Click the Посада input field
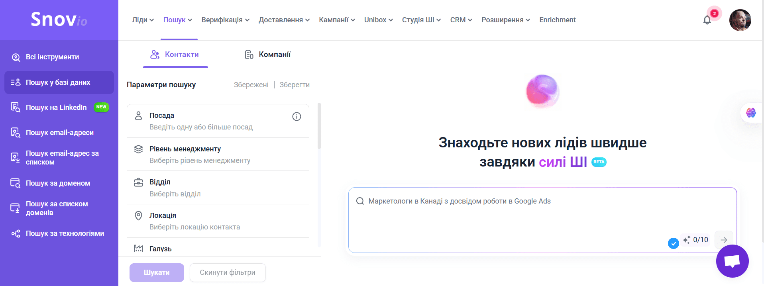Viewport: 764px width, 286px height. [218, 121]
